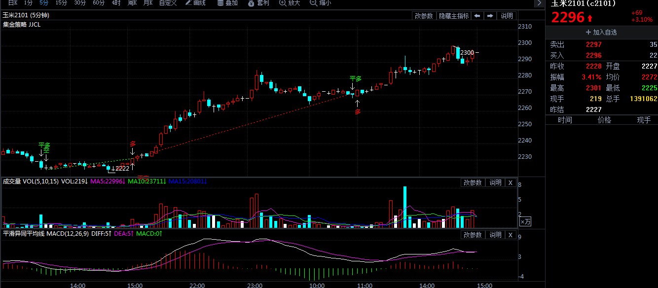Click 改参数 in the volume panel
The width and height of the screenshot is (658, 288).
click(x=472, y=182)
